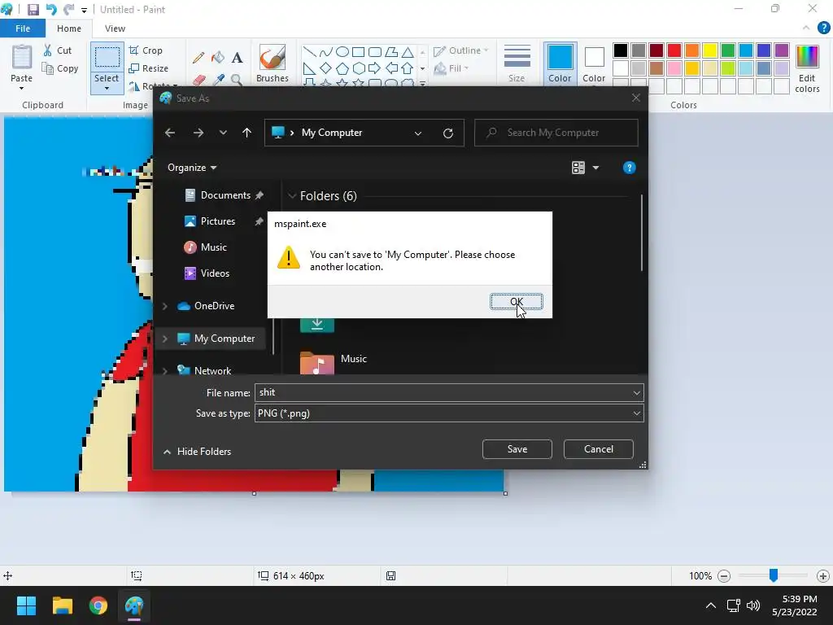Image resolution: width=833 pixels, height=625 pixels.
Task: Select Color 2 button
Action: (x=593, y=63)
